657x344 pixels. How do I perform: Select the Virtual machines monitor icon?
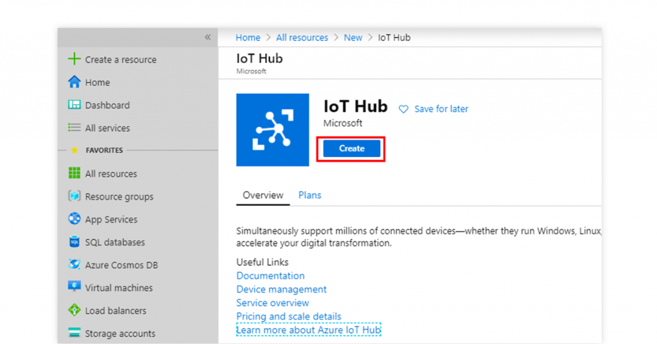pyautogui.click(x=74, y=288)
